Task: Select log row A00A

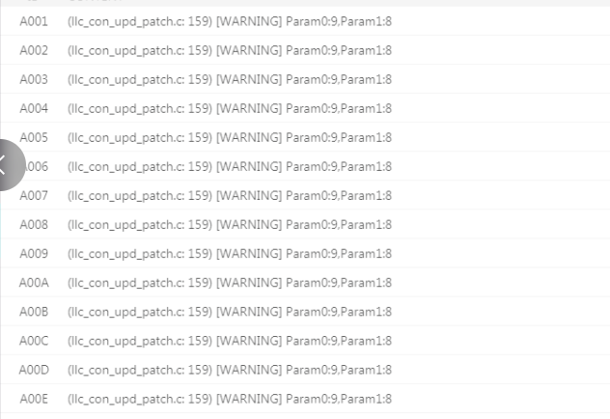Action: 305,283
